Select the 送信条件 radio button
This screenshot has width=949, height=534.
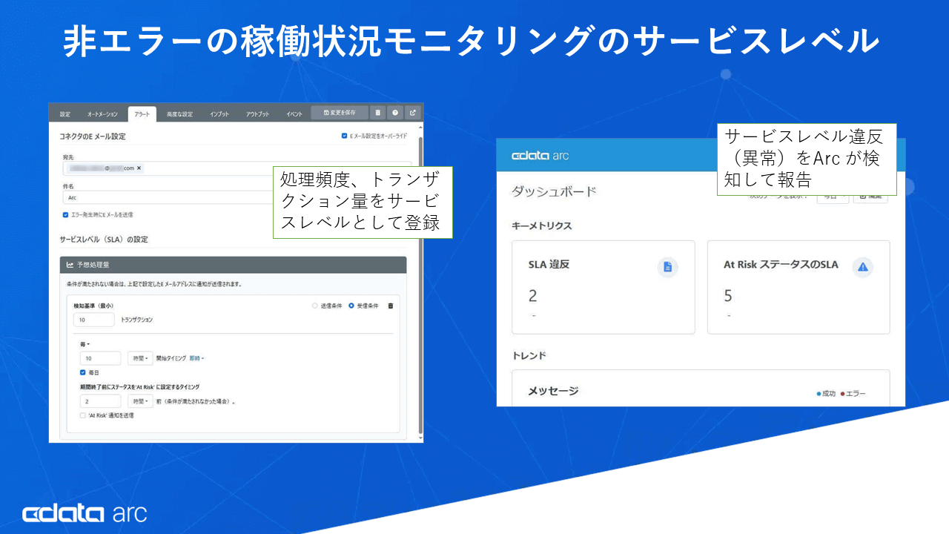point(314,306)
